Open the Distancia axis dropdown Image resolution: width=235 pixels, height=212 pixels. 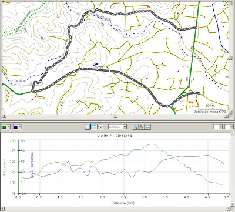point(125,127)
